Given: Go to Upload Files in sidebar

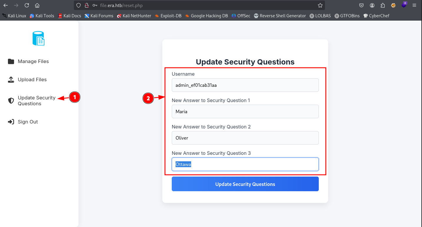Looking at the screenshot, I should pyautogui.click(x=32, y=79).
